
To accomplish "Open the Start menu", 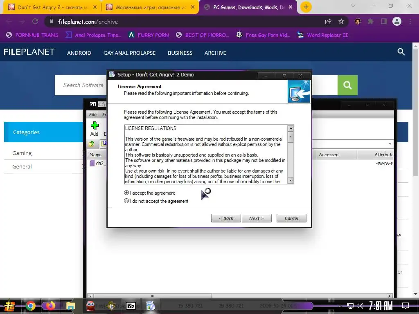I will 10,306.
